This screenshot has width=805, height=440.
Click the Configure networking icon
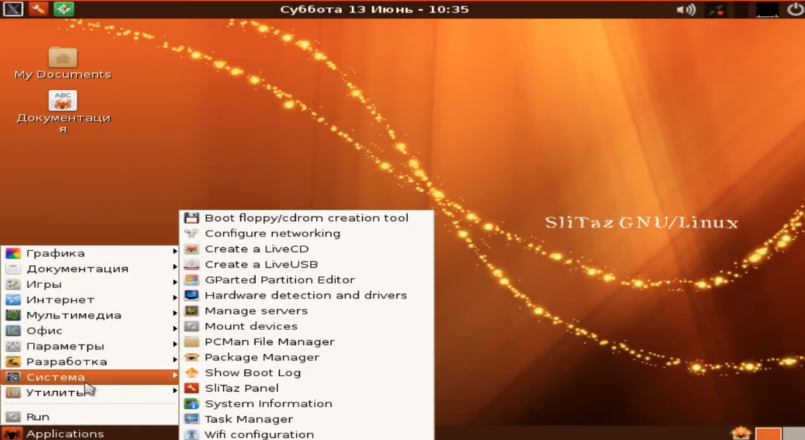tap(192, 233)
